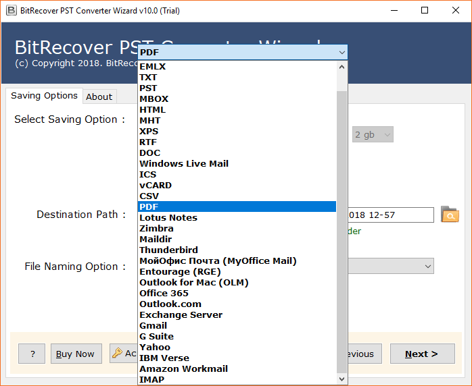Select highlighted PDF list entry

coord(237,206)
